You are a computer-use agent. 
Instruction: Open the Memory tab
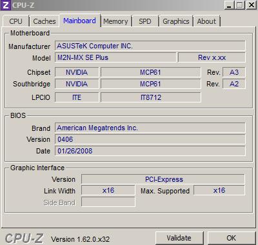[116, 21]
